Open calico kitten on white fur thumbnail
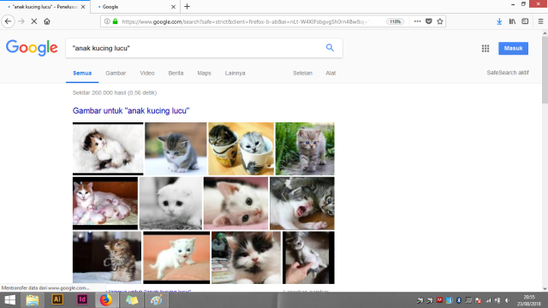Screen dimensions: 548x308 108,149
